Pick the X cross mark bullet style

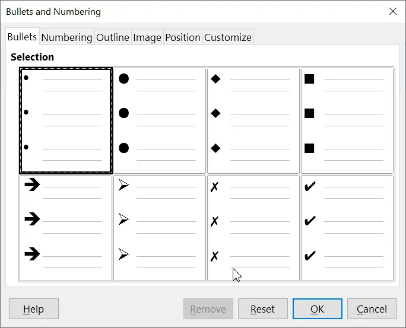coord(253,228)
